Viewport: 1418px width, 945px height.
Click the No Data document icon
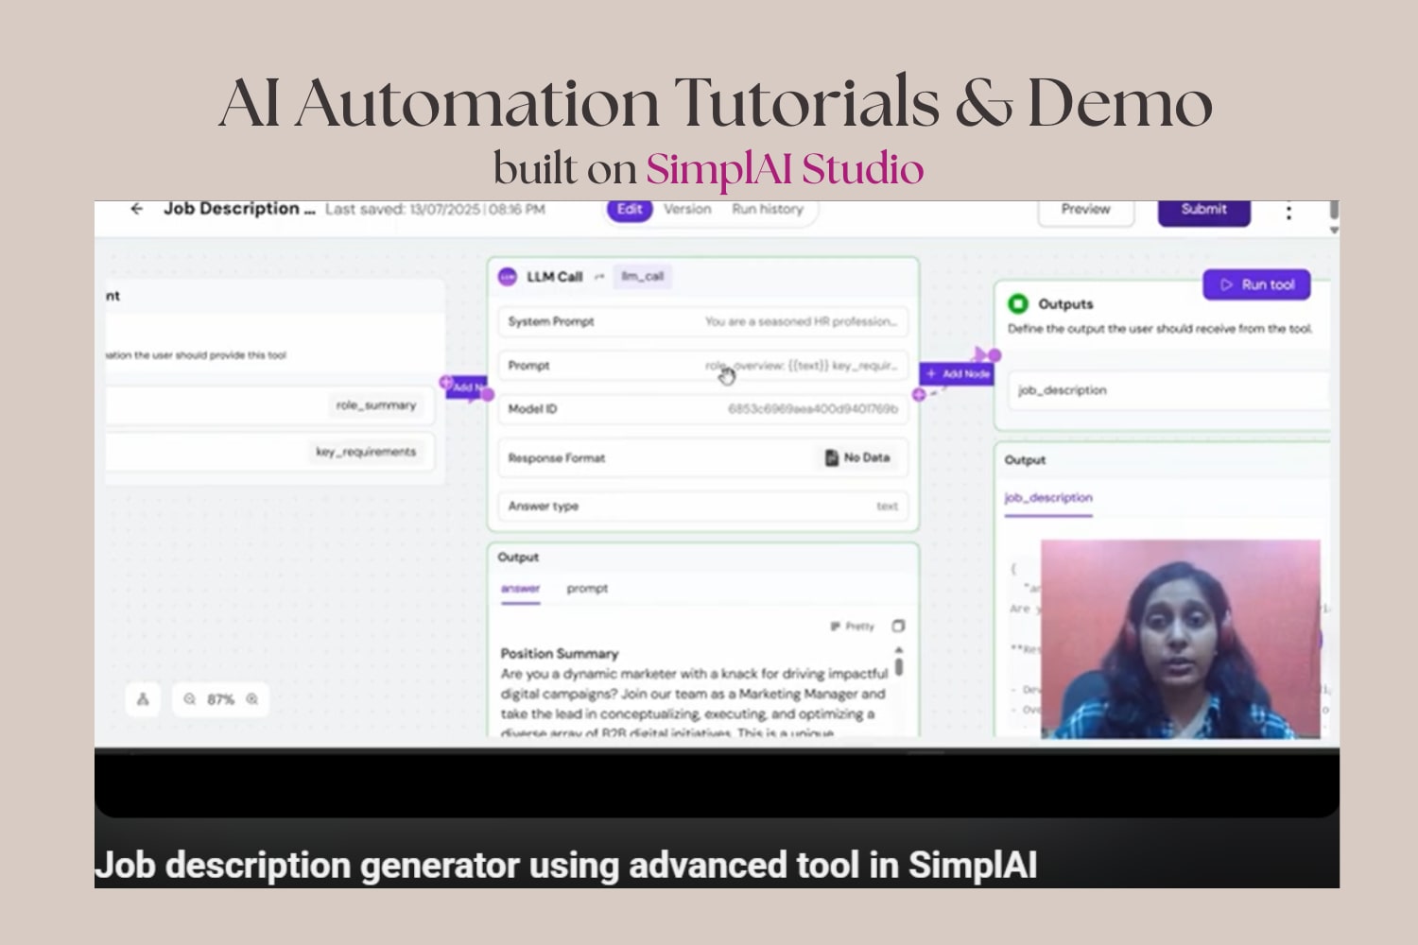coord(832,457)
